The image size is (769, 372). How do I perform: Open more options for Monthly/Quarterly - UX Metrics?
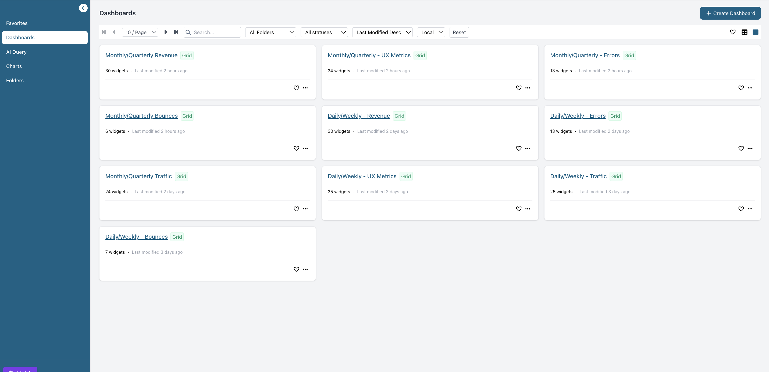[528, 88]
